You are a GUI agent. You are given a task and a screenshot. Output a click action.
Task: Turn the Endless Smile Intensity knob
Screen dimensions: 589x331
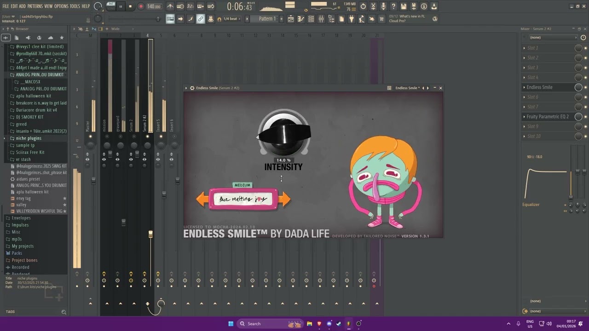tap(284, 133)
